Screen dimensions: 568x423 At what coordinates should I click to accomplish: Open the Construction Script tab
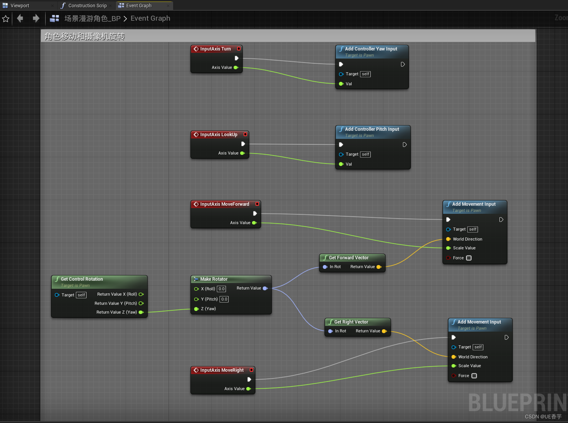tap(87, 6)
